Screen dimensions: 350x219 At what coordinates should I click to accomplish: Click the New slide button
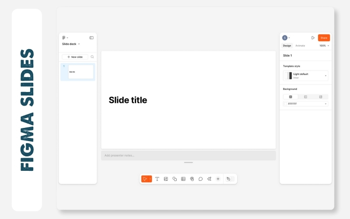(75, 57)
